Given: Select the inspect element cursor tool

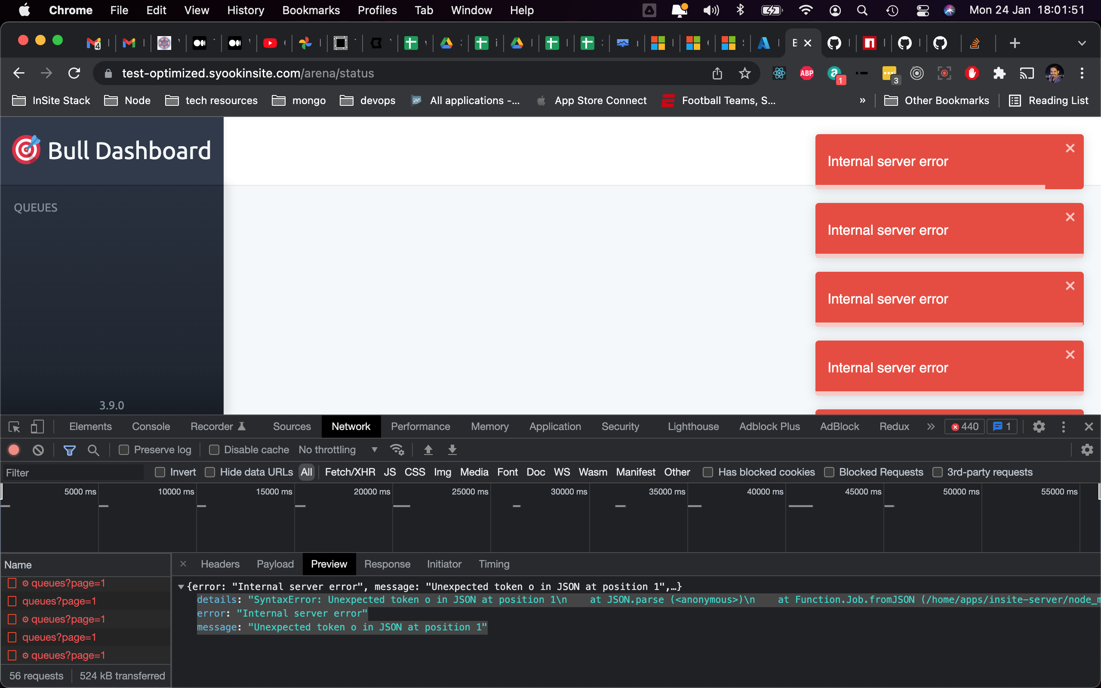Looking at the screenshot, I should pyautogui.click(x=14, y=427).
